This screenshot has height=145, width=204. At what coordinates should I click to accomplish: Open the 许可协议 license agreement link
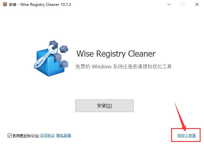(48, 136)
